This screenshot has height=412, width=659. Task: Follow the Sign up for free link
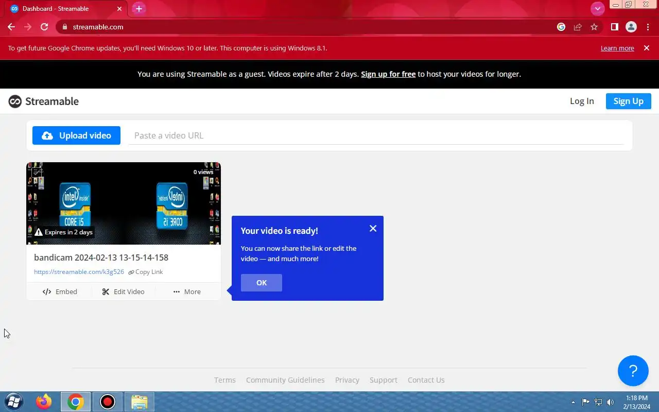coord(388,74)
